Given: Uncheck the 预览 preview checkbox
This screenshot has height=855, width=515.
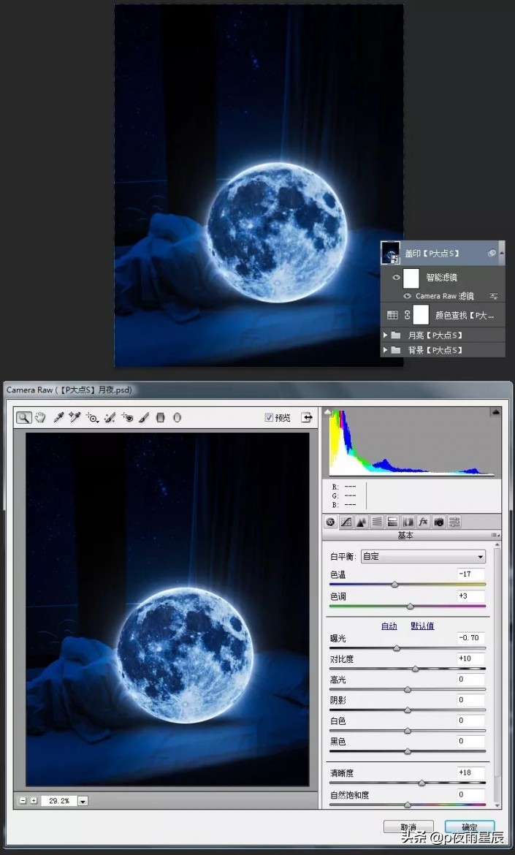Looking at the screenshot, I should click(269, 418).
